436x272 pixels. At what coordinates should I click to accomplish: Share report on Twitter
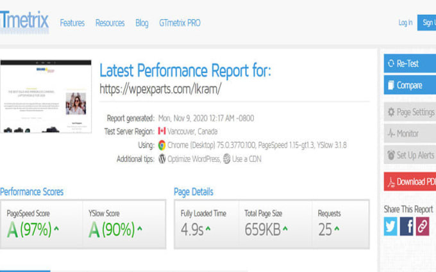pos(390,226)
